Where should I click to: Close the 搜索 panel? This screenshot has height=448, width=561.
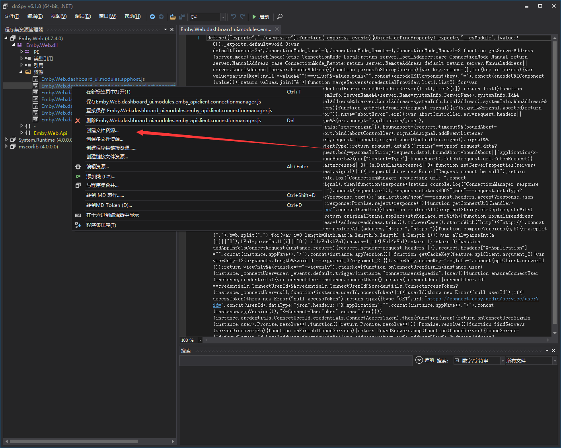coord(553,351)
